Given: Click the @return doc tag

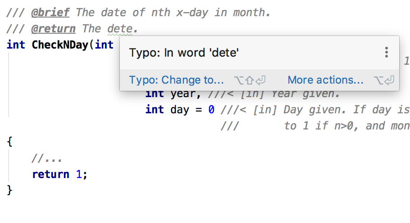Looking at the screenshot, I should [53, 29].
